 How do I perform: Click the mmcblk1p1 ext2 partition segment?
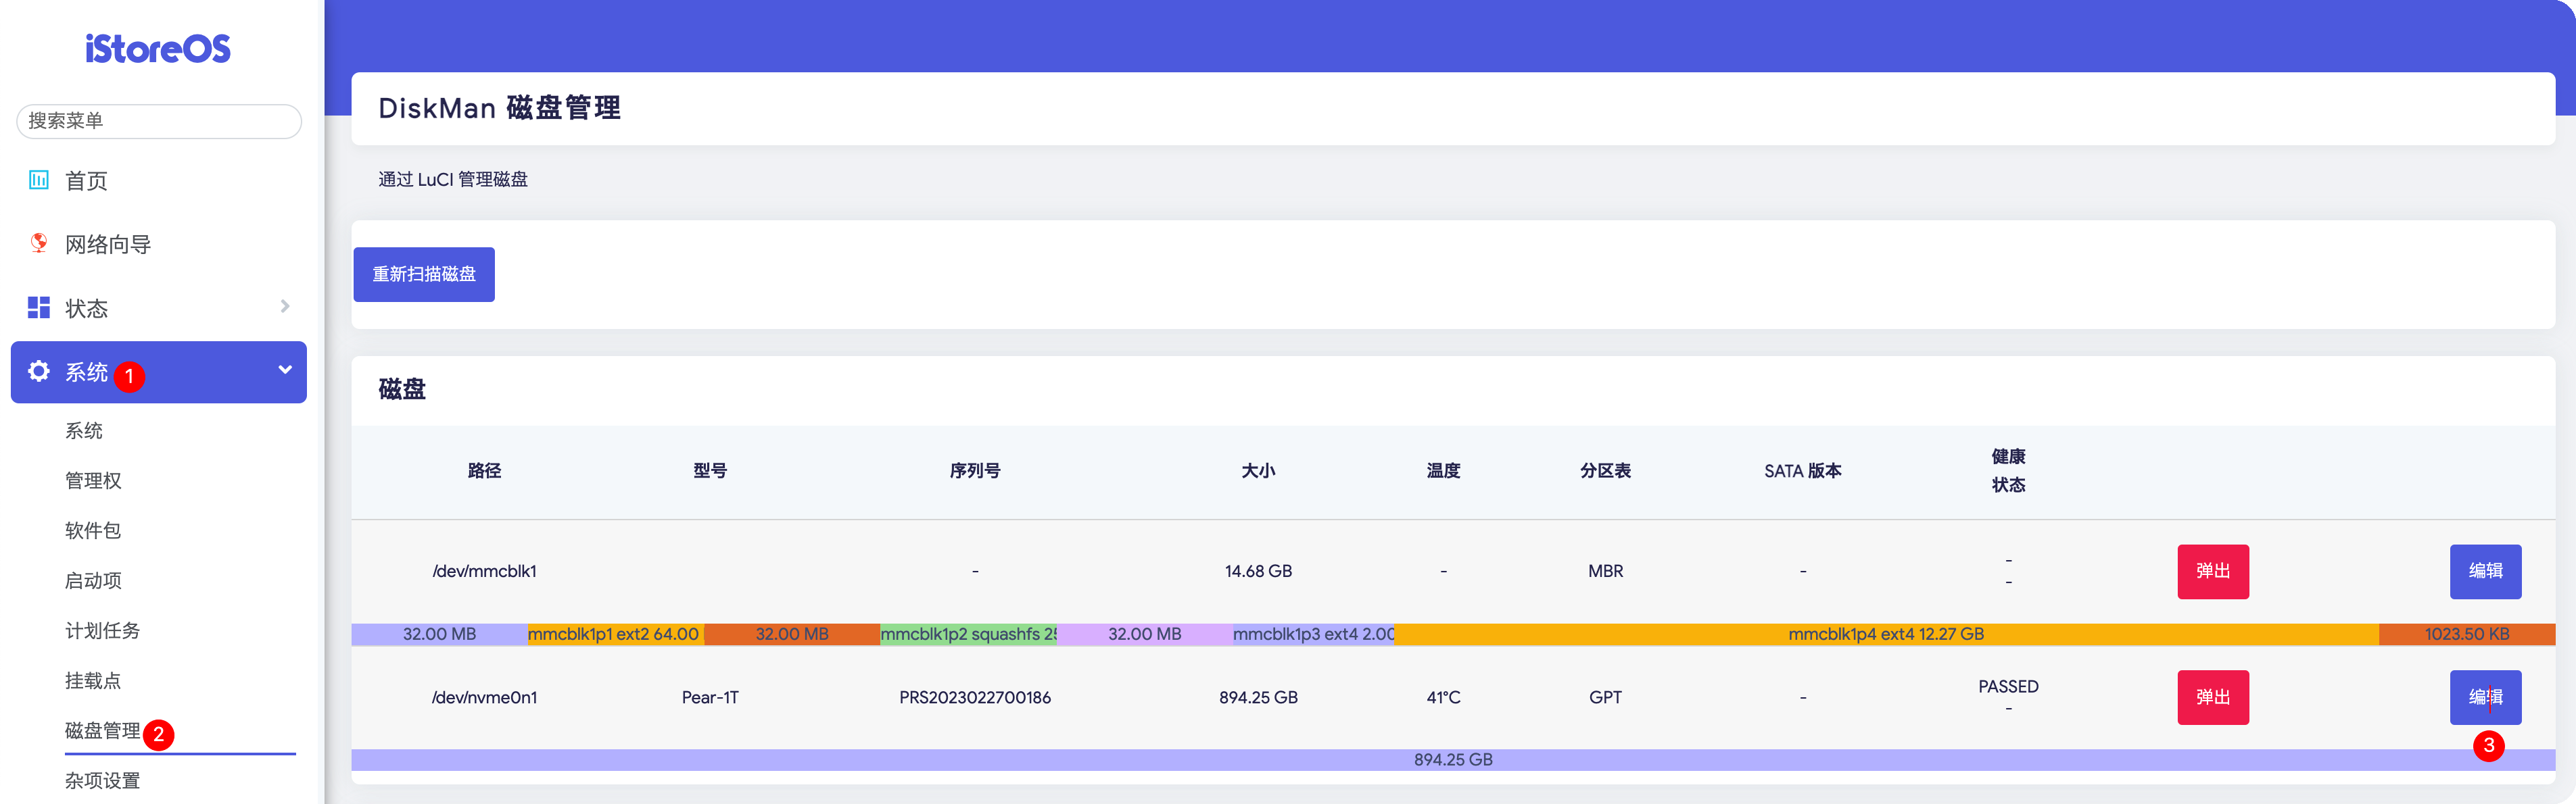tap(616, 634)
